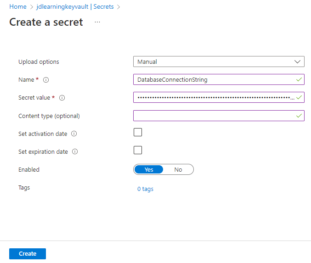The image size is (311, 263).
Task: Select Yes on the Enabled toggle
Action: pyautogui.click(x=149, y=169)
